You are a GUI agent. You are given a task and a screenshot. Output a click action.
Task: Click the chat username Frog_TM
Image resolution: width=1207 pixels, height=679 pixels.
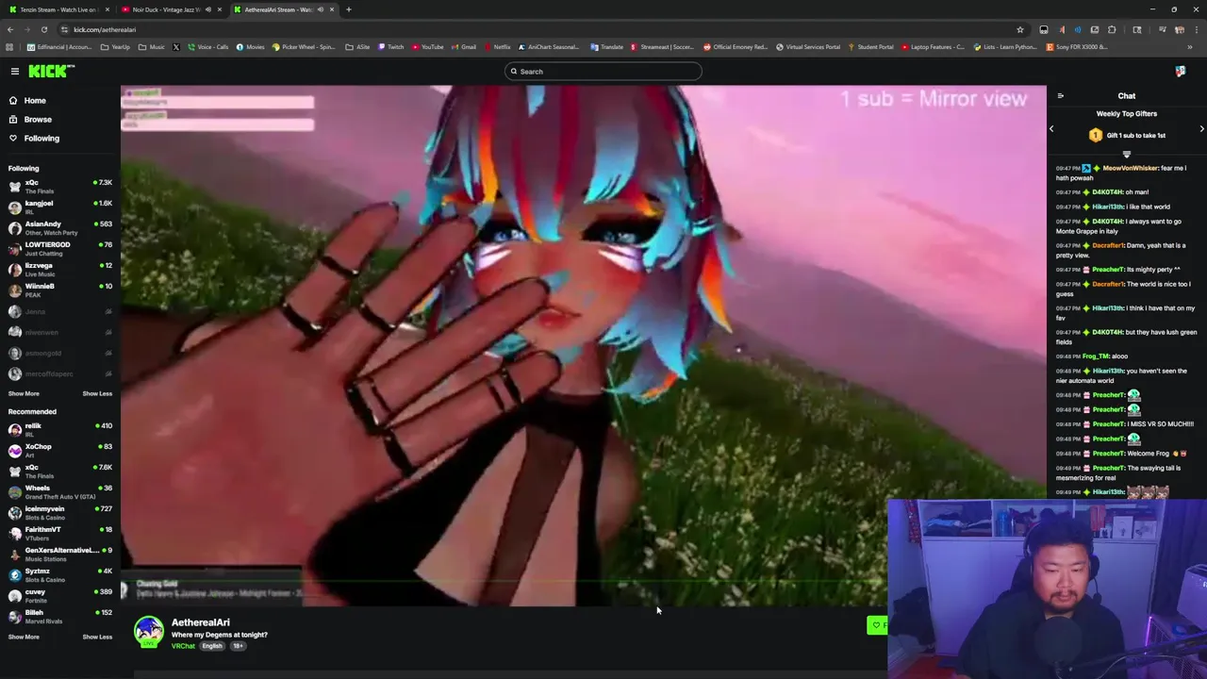point(1095,356)
